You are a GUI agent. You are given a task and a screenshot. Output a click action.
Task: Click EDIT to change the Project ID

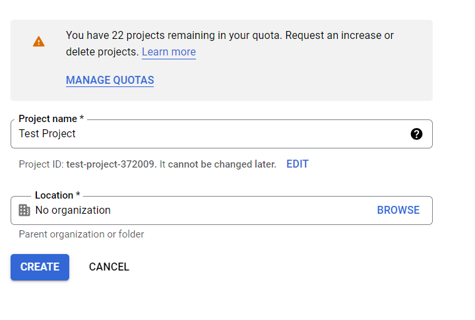[x=297, y=164]
